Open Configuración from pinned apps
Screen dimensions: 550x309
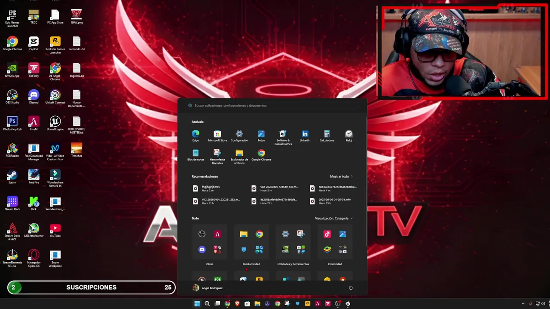pos(239,136)
